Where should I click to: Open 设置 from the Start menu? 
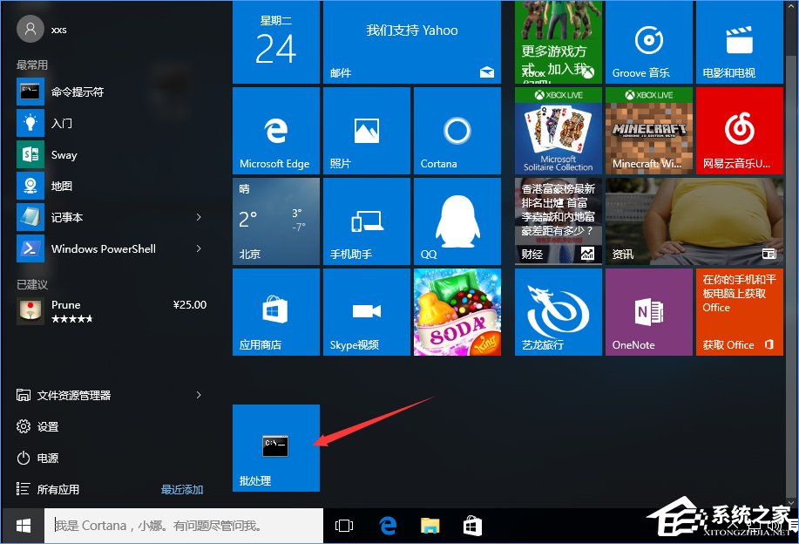tap(46, 426)
